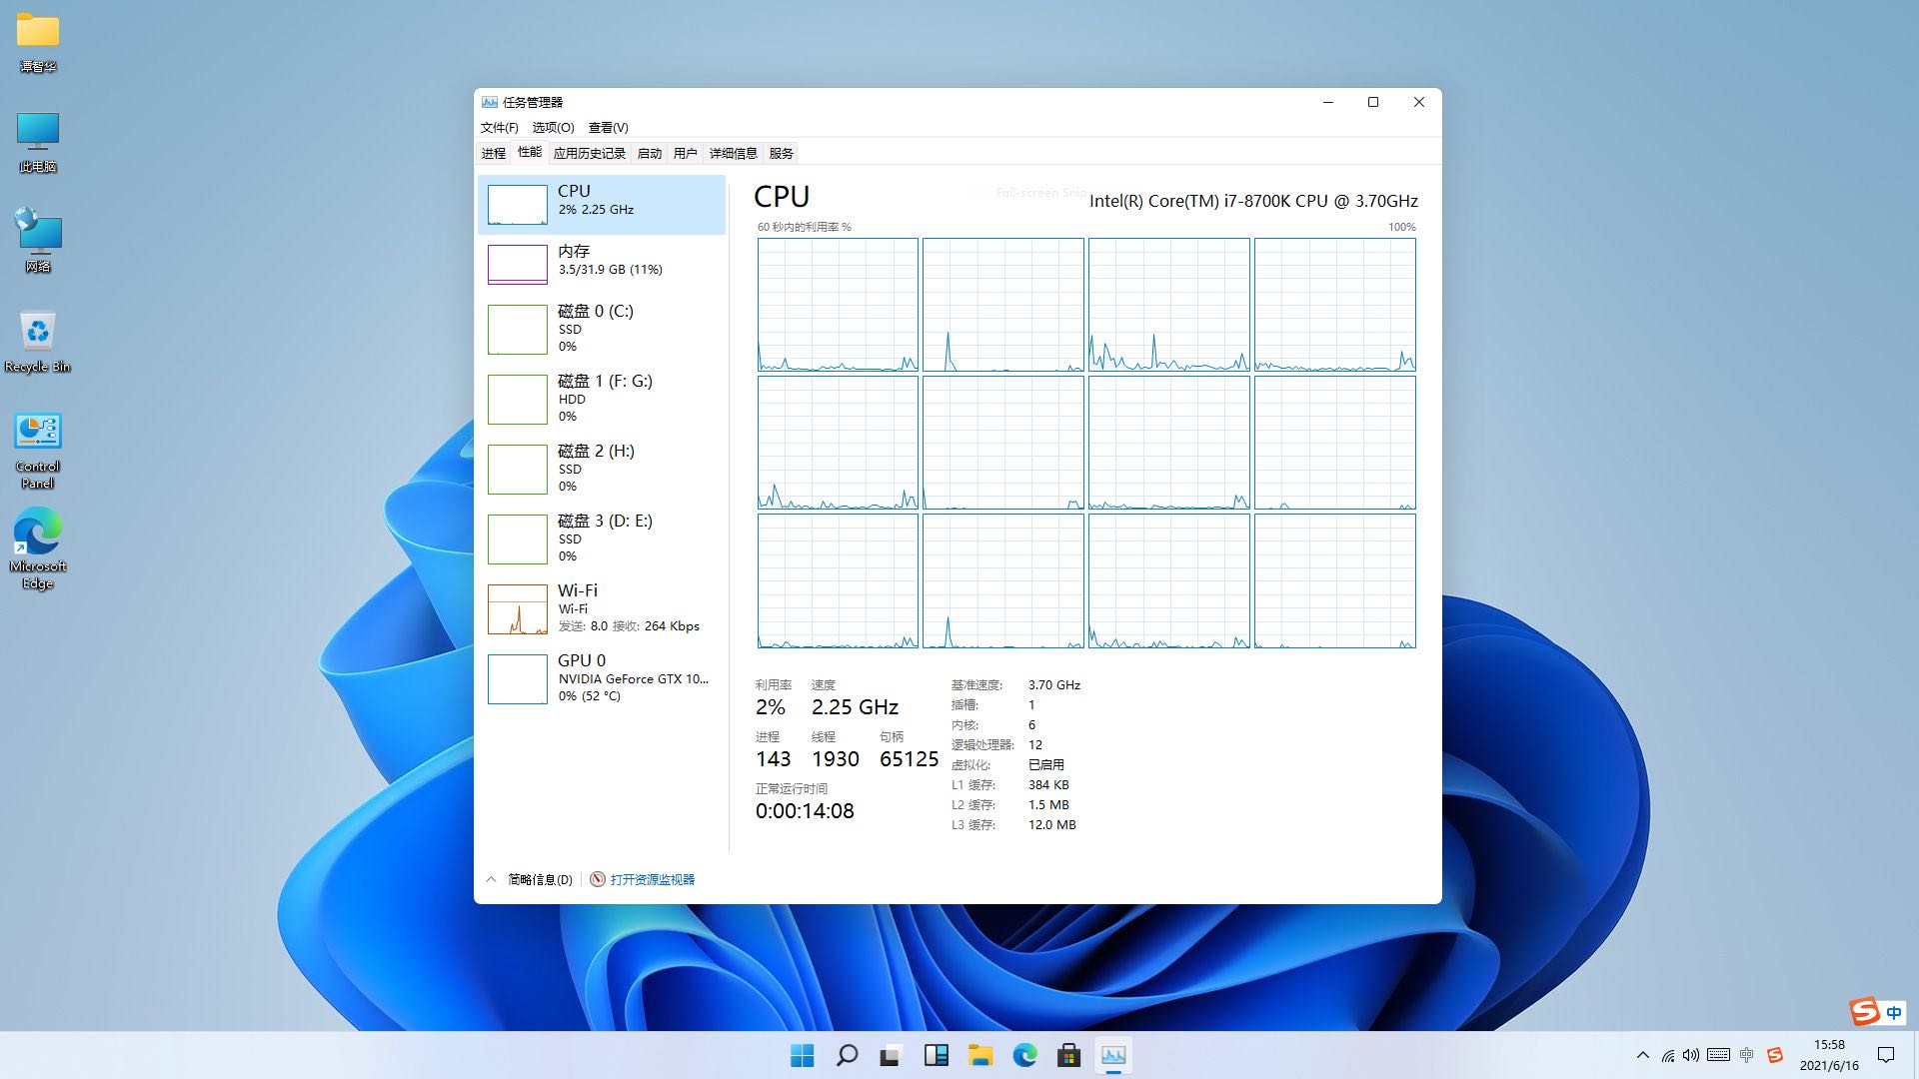Click the 打开资源监视器 link
The width and height of the screenshot is (1919, 1079).
(x=652, y=879)
